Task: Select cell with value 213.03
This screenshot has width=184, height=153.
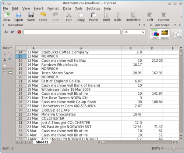Action: 152,61
